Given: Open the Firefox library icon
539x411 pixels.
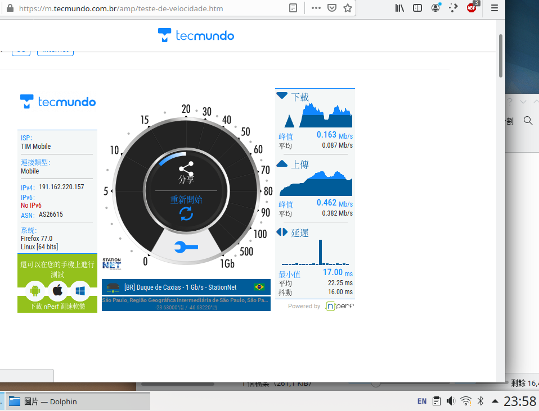Looking at the screenshot, I should click(399, 8).
